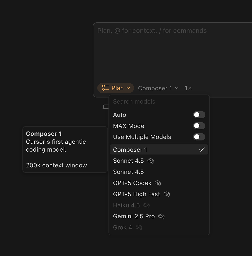Click the brain icon beside GPT-5 Codex
252x256 pixels.
[x=158, y=183]
